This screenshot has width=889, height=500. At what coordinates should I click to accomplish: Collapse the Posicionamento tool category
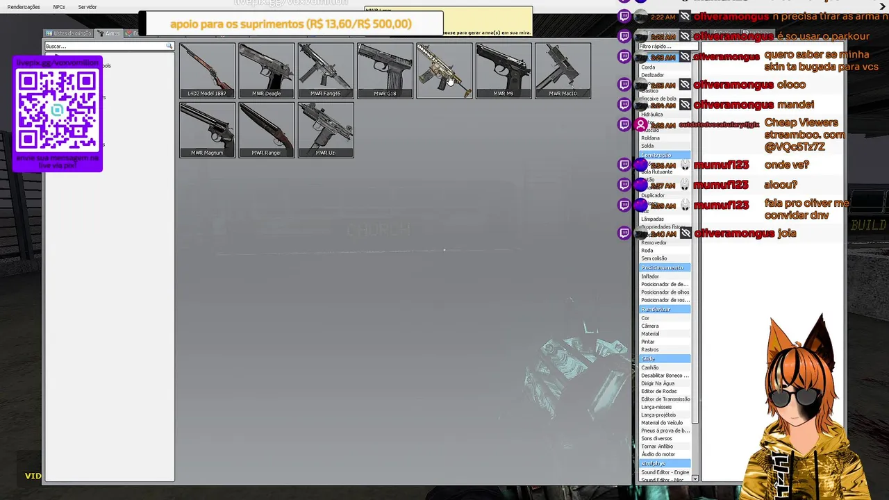click(665, 268)
